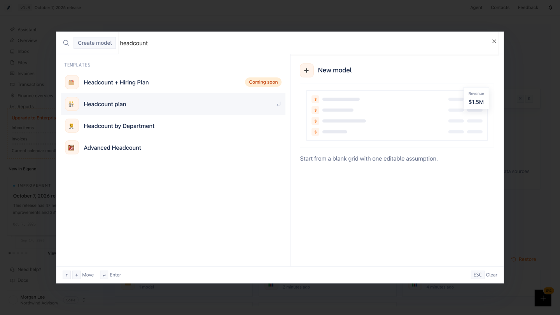
Task: Click the Transactions sidebar icon
Action: pos(12,84)
